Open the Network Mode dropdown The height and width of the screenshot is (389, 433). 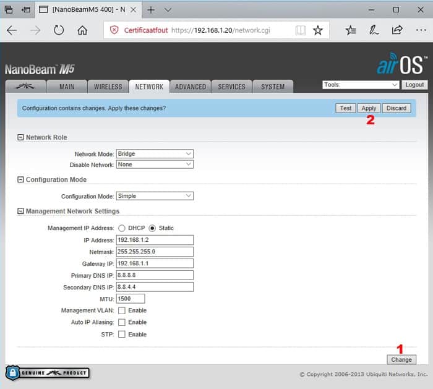[x=155, y=154]
